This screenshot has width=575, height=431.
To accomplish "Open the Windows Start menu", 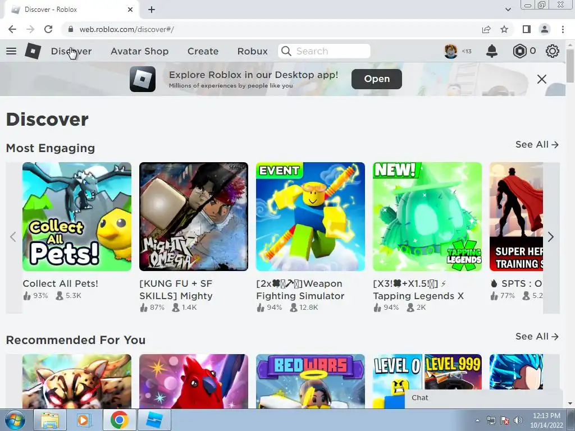I will (15, 420).
